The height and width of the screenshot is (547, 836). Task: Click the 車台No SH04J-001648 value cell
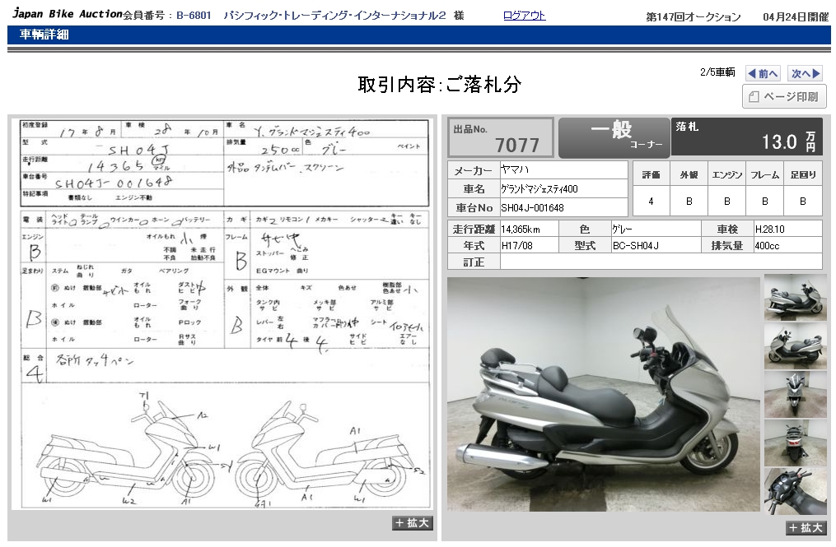[x=563, y=208]
